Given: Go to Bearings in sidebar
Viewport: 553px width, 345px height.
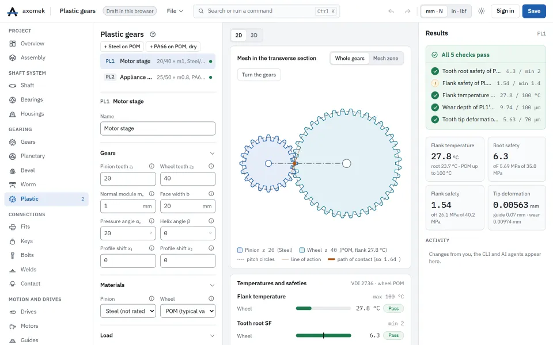Looking at the screenshot, I should point(47,99).
